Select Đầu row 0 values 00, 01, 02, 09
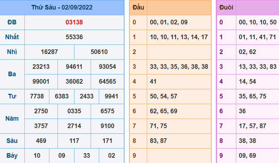The width and height of the screenshot is (279, 163). 169,22
